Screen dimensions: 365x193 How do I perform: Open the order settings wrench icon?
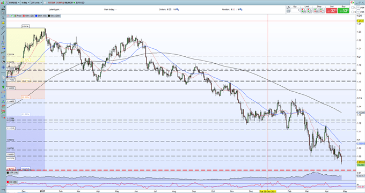coord(289,8)
